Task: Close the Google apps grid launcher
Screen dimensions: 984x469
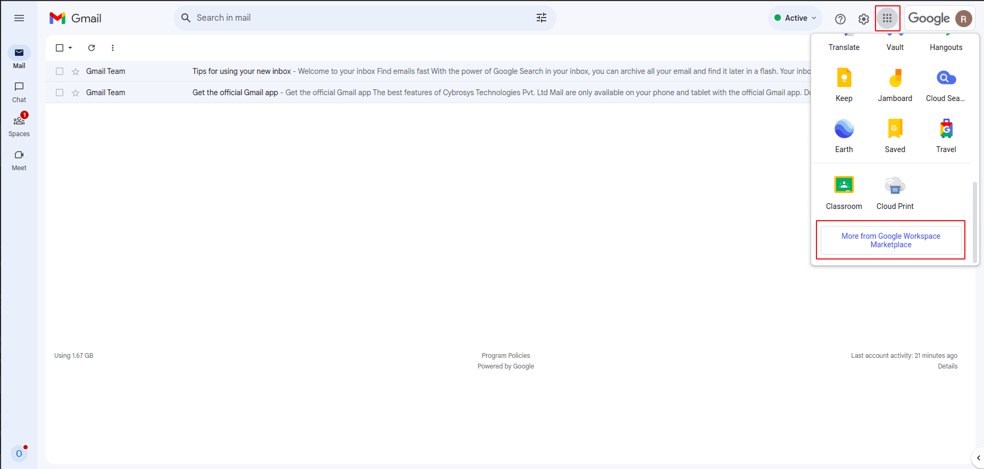Action: [887, 19]
